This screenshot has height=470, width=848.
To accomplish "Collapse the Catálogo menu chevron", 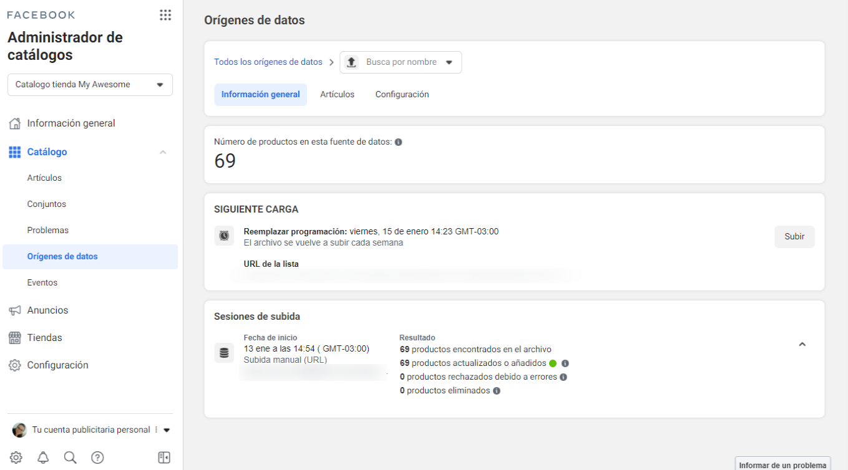I will [163, 152].
